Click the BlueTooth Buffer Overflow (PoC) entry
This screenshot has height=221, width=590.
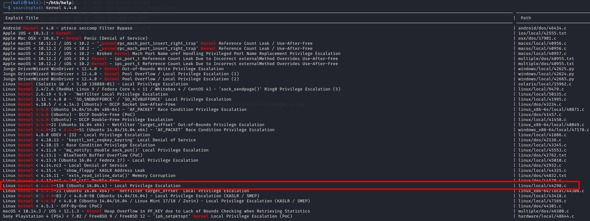click(x=64, y=156)
